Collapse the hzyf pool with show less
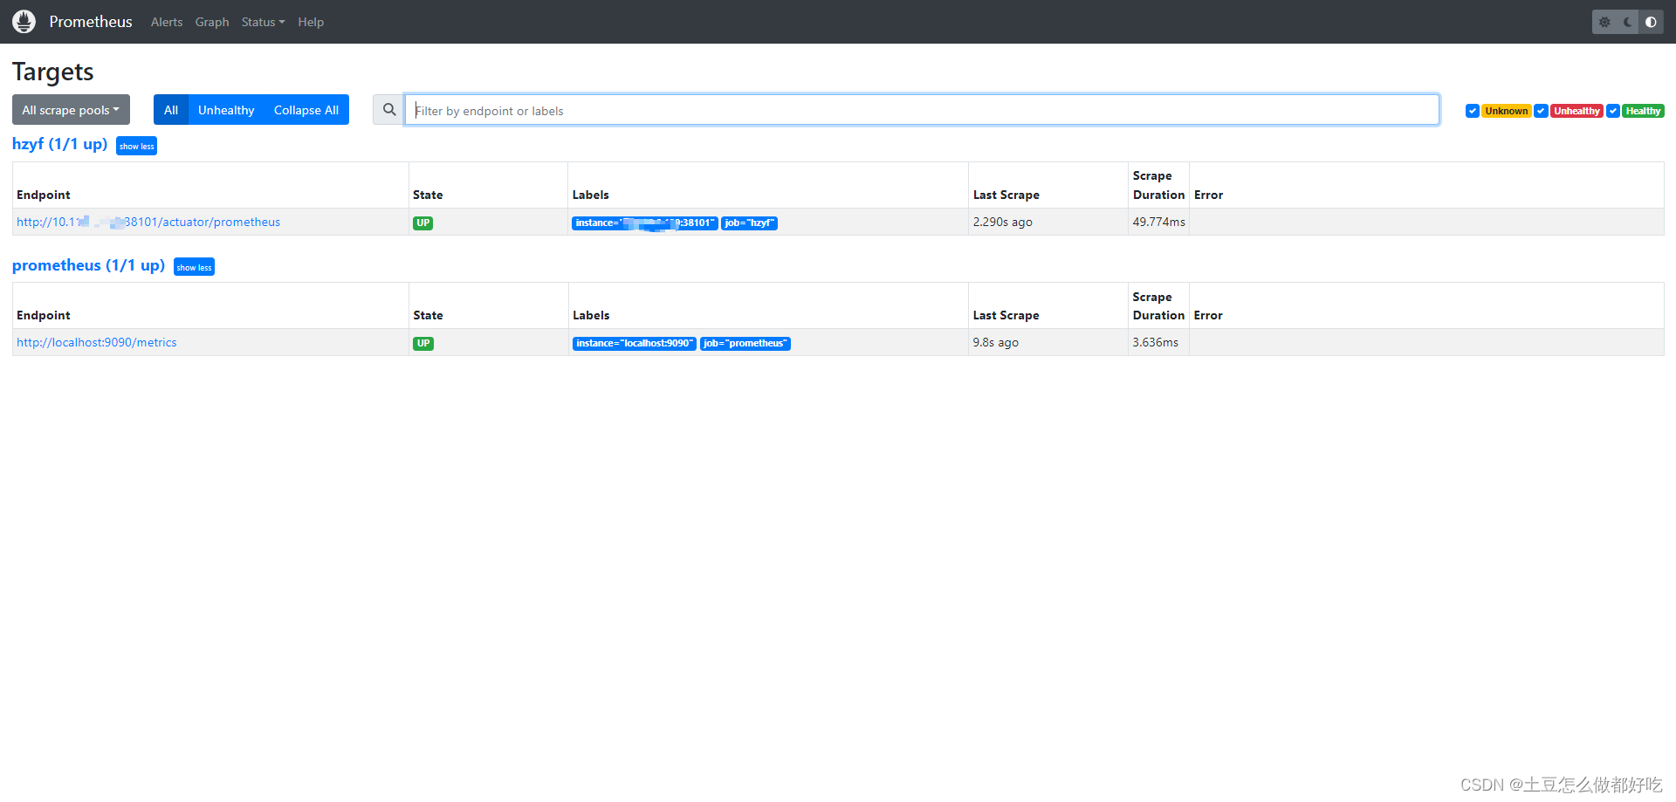The image size is (1676, 802). click(x=136, y=146)
